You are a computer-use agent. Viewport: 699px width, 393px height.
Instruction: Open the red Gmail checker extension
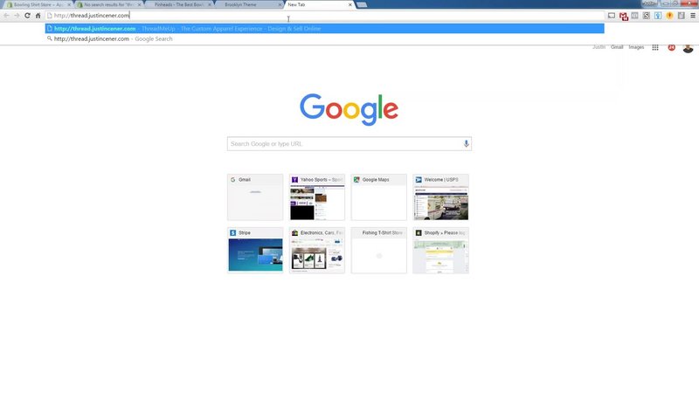point(624,16)
